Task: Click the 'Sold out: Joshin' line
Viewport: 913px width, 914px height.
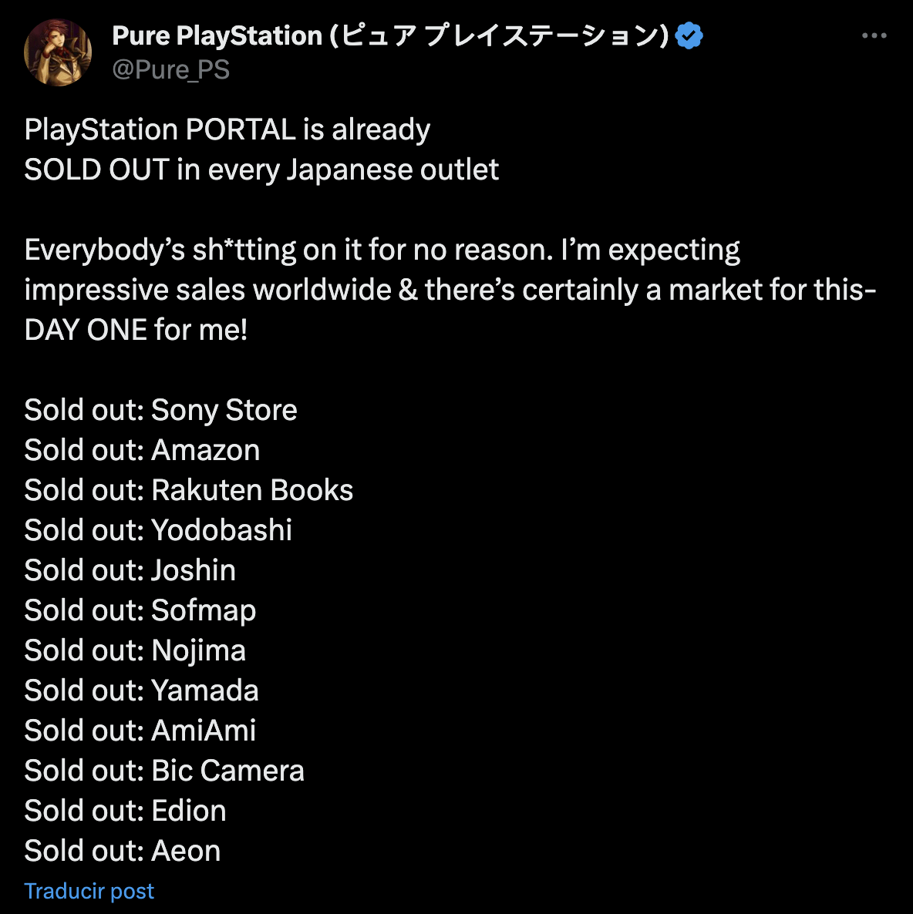Action: [x=130, y=570]
